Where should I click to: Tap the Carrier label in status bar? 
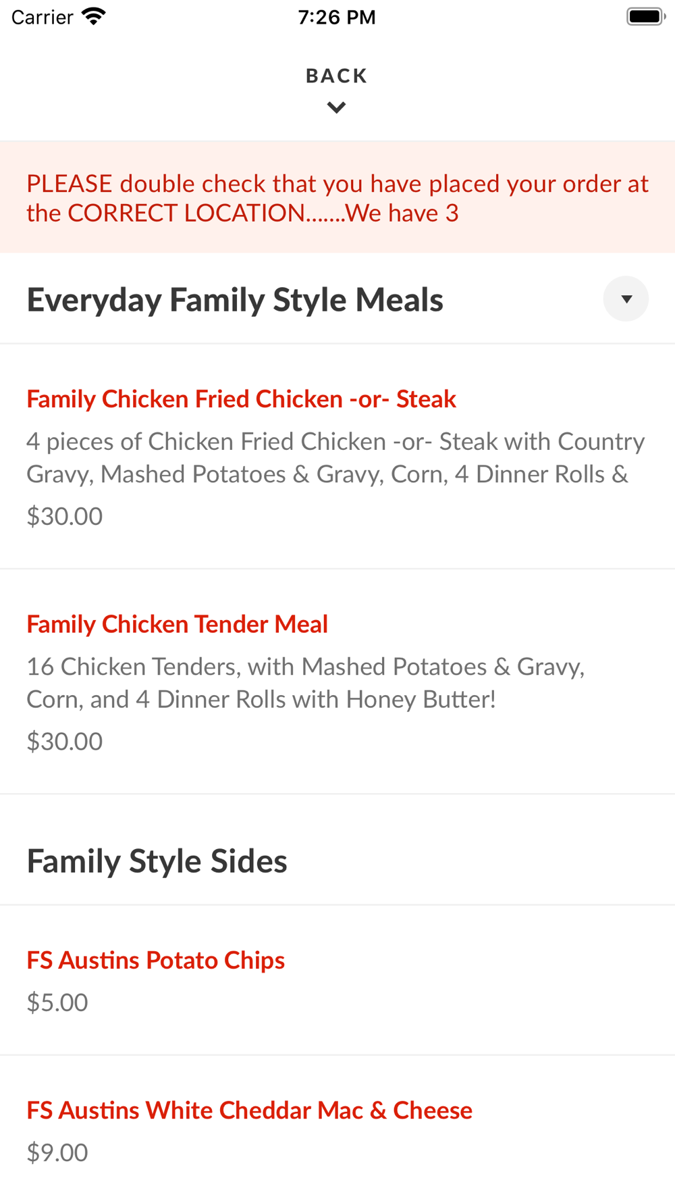tap(42, 17)
